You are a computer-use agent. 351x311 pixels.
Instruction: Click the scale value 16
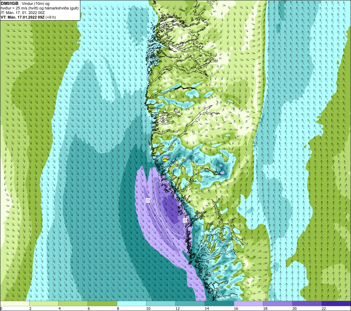tap(236, 309)
